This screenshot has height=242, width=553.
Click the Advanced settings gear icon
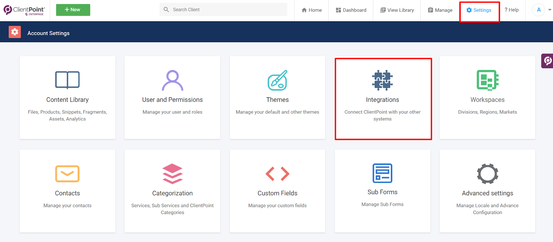click(x=488, y=174)
